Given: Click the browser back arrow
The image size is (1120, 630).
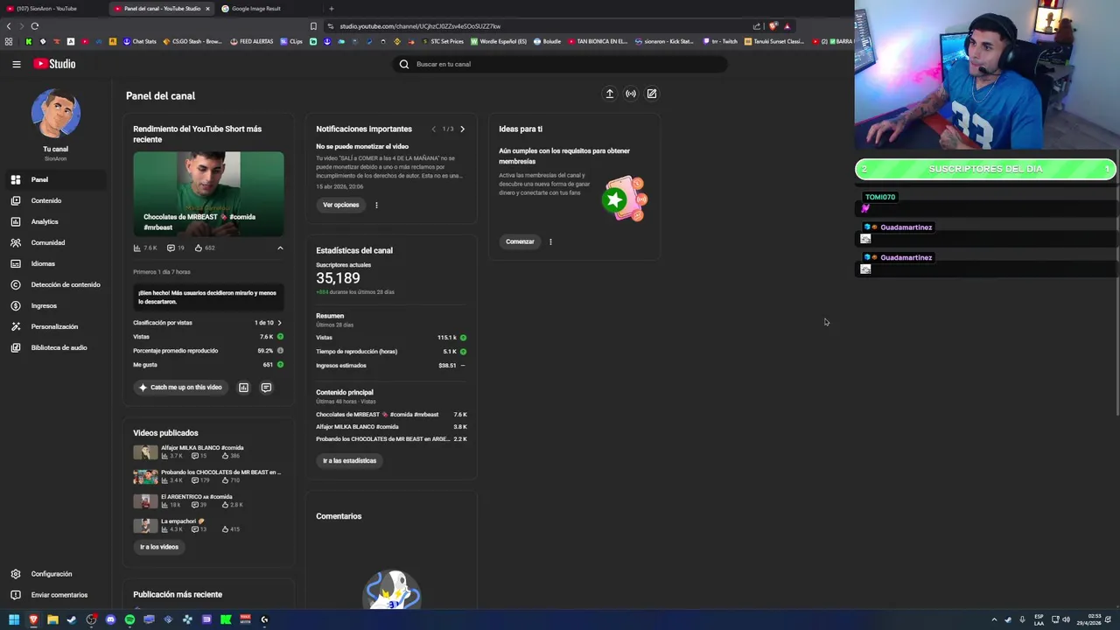Looking at the screenshot, I should (9, 26).
